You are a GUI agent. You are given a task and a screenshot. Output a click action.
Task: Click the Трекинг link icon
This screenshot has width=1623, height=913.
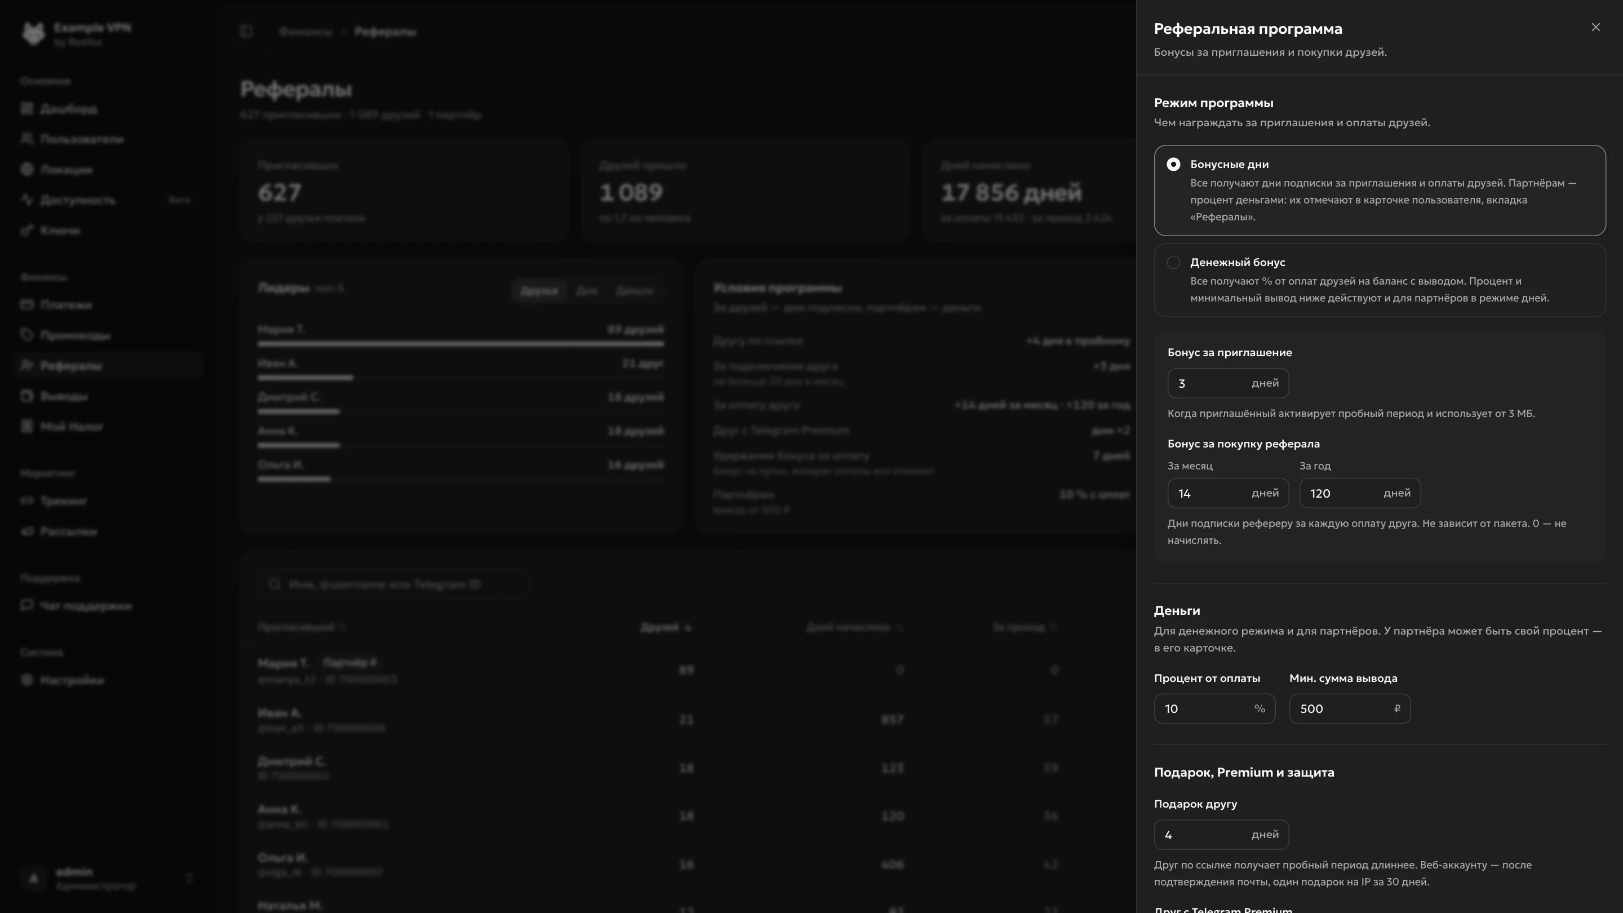tap(26, 500)
